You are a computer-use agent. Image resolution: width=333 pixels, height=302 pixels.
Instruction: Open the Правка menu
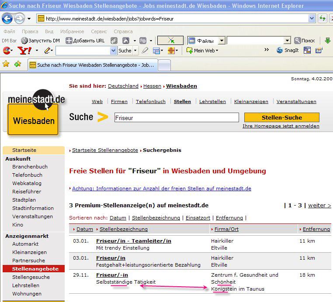(x=30, y=31)
